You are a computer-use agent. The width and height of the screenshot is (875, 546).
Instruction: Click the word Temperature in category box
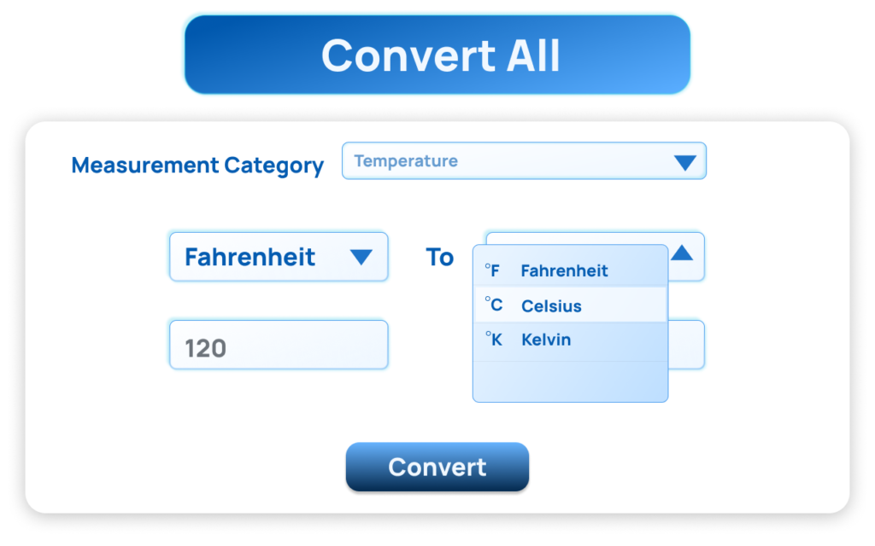coord(406,161)
